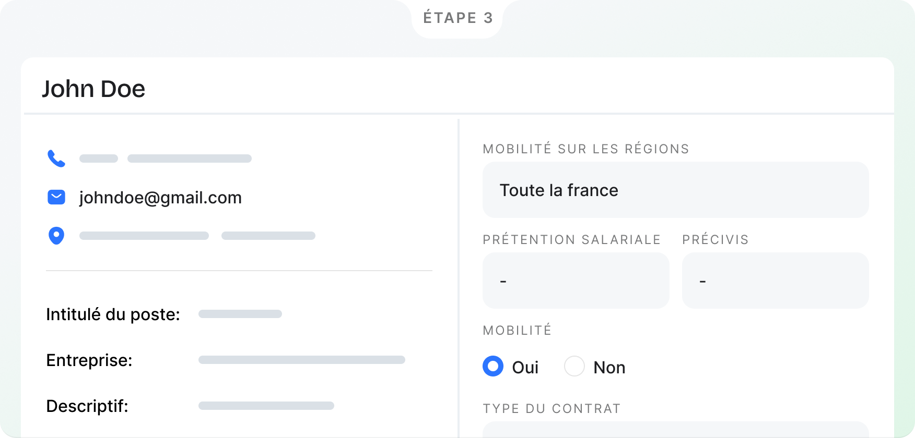
Task: Open the Prétention salariale field
Action: pyautogui.click(x=576, y=281)
